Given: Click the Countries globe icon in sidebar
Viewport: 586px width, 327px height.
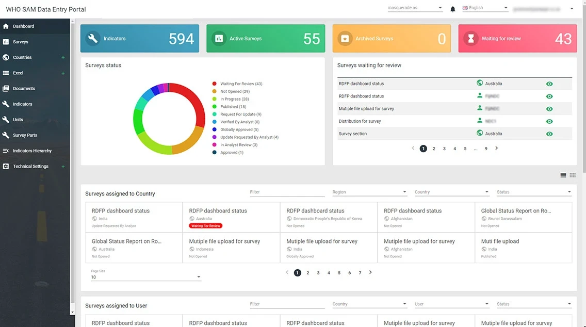Looking at the screenshot, I should click(x=6, y=58).
